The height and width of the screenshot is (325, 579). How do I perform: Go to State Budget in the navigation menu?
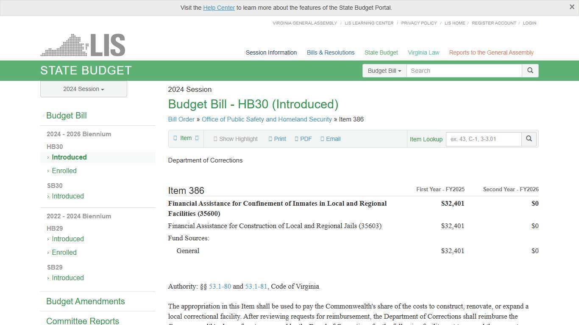point(381,52)
